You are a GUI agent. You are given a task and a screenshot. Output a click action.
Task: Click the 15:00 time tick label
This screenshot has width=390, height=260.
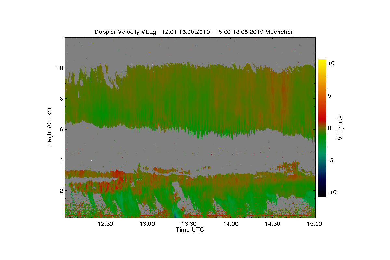click(315, 224)
